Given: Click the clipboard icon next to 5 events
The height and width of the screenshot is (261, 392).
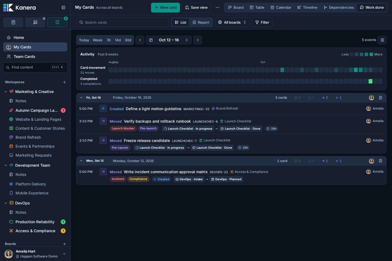Looking at the screenshot, I should pos(382,40).
